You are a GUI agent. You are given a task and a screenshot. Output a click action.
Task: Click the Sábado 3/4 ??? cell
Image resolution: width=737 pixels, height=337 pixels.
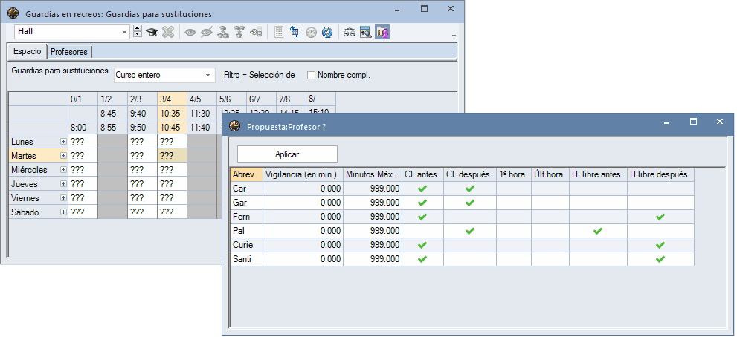pyautogui.click(x=172, y=212)
